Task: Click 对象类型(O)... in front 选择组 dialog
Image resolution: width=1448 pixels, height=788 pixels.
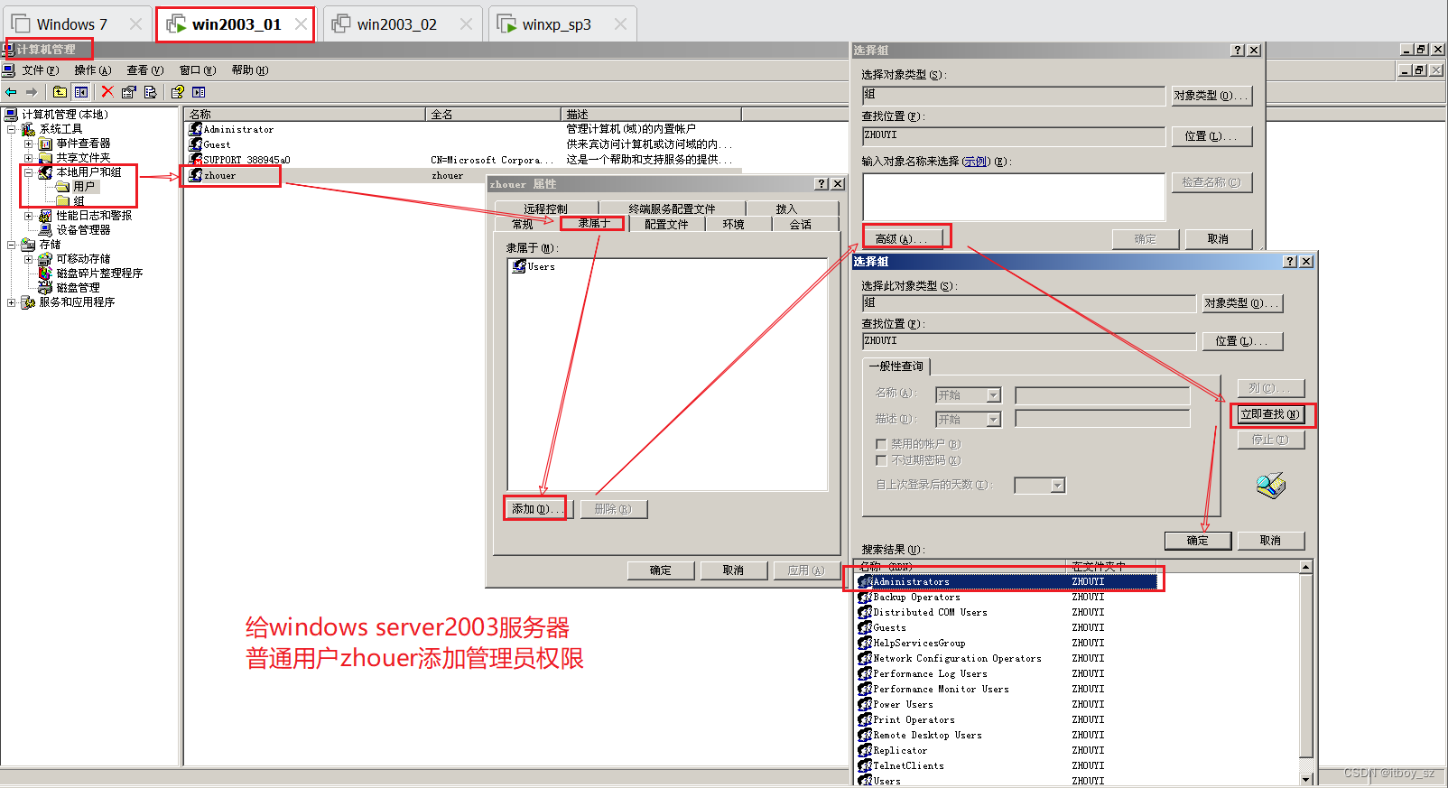Action: (x=1241, y=303)
